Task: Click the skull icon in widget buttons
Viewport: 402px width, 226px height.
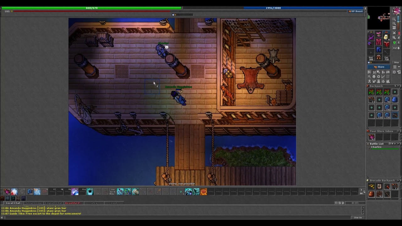Action: click(374, 77)
